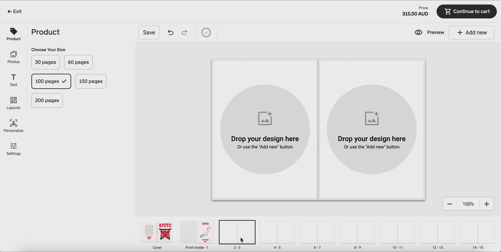
Task: Pick the 200 pages size option
Action: tap(47, 101)
